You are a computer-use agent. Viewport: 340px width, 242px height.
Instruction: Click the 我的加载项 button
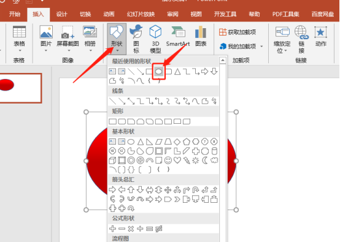tap(238, 47)
